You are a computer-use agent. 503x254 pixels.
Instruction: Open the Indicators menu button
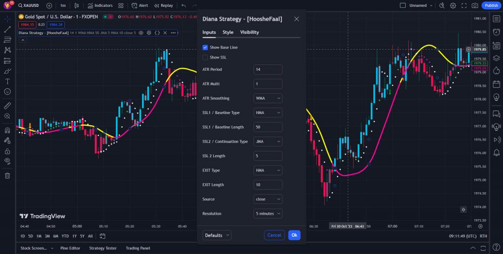pyautogui.click(x=100, y=5)
